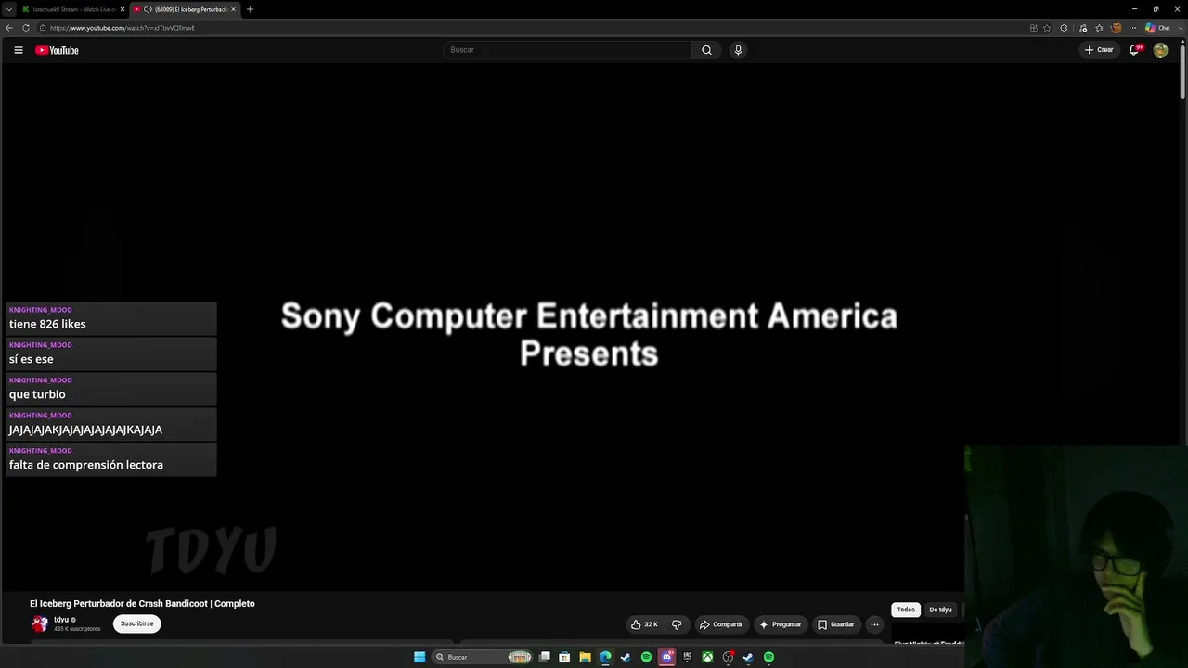The image size is (1188, 668).
Task: Select the Iceberg Perturbador YouTube tab
Action: pyautogui.click(x=184, y=9)
